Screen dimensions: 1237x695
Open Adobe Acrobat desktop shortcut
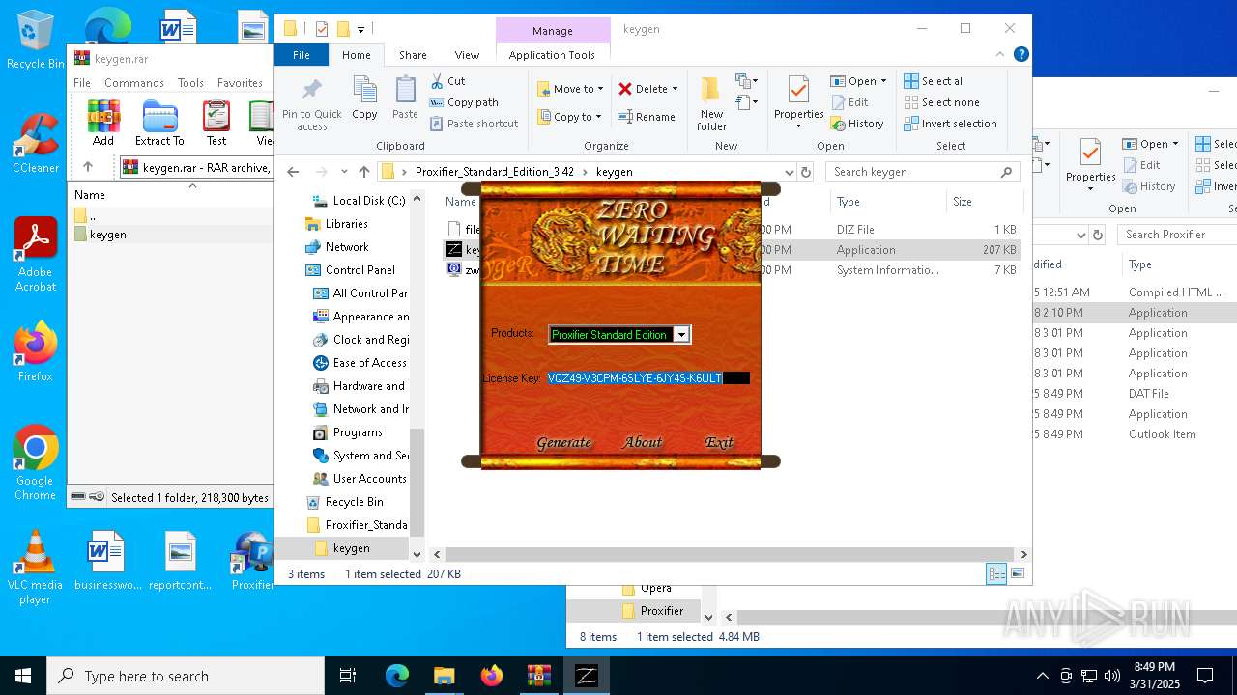(35, 254)
